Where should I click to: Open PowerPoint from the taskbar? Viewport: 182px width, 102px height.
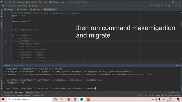(x=69, y=99)
